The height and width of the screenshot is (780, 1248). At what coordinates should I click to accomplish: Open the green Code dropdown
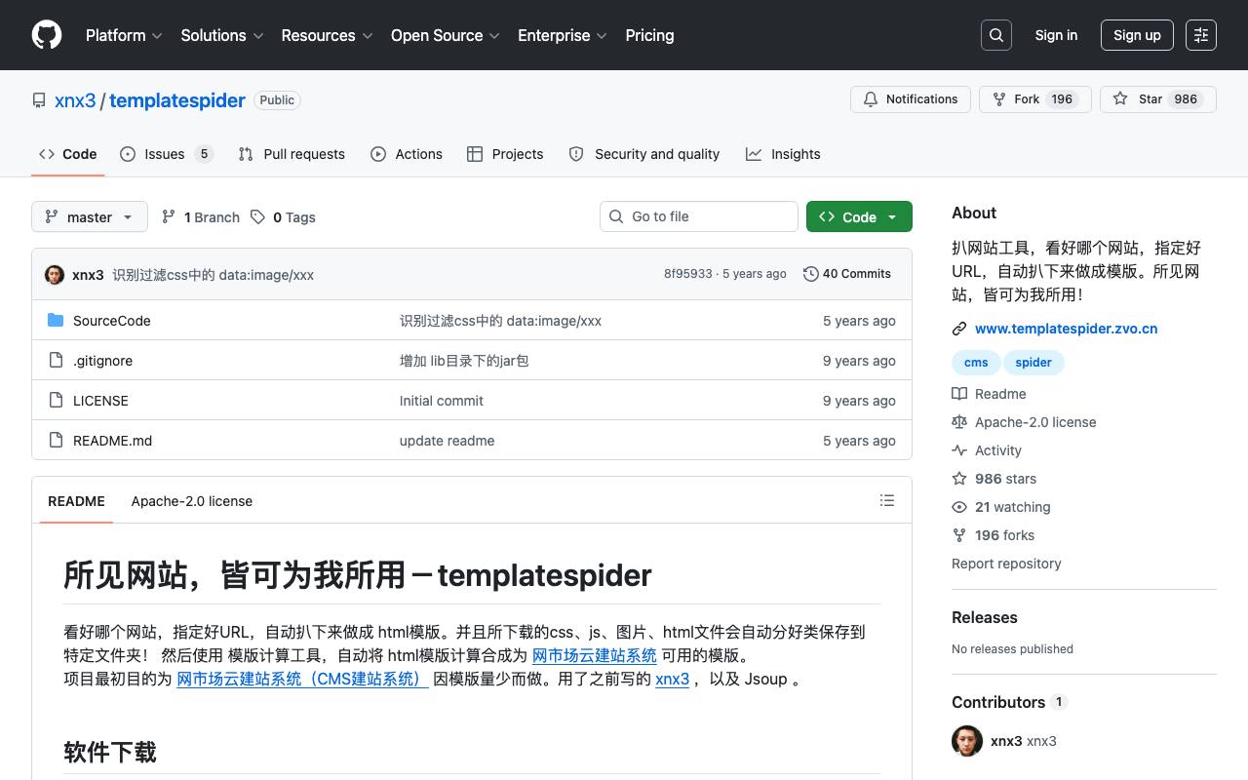tap(859, 216)
